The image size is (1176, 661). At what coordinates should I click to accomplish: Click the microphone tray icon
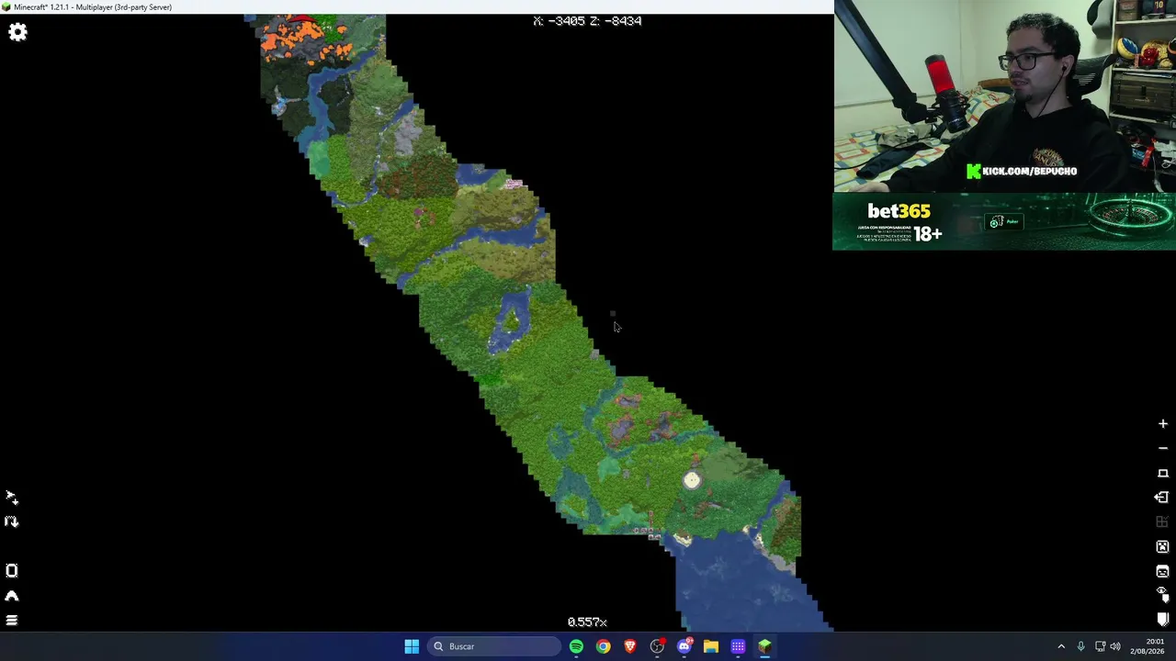coord(1080,646)
